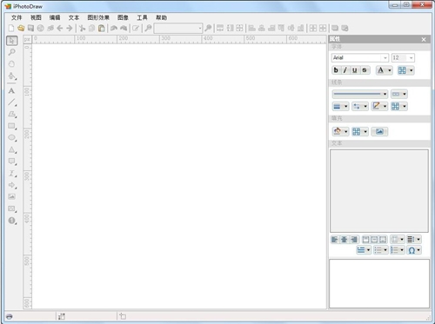Open the Omega special symbol dropdown
Screen dimensions: 435x324
click(414, 250)
